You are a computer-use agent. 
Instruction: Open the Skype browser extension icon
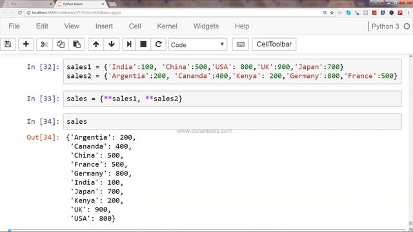pos(348,13)
